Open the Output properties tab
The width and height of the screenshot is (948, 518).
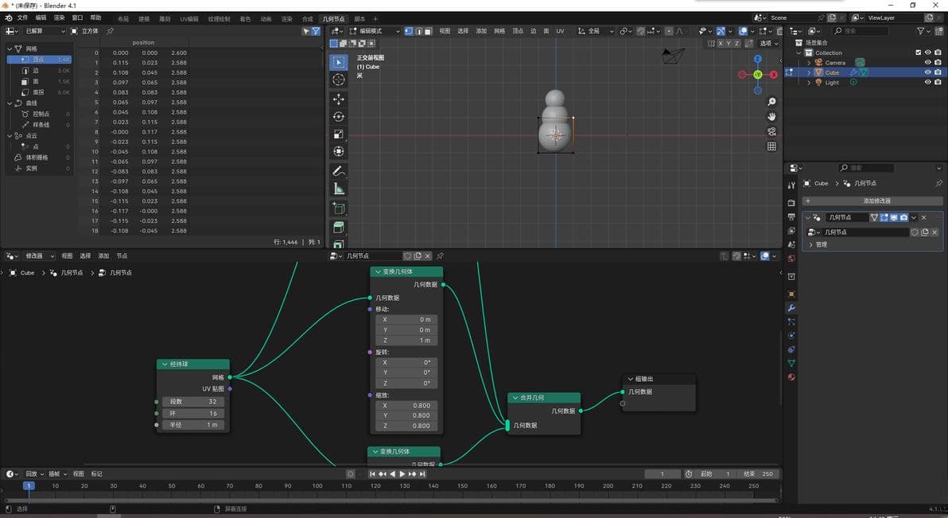coord(791,216)
